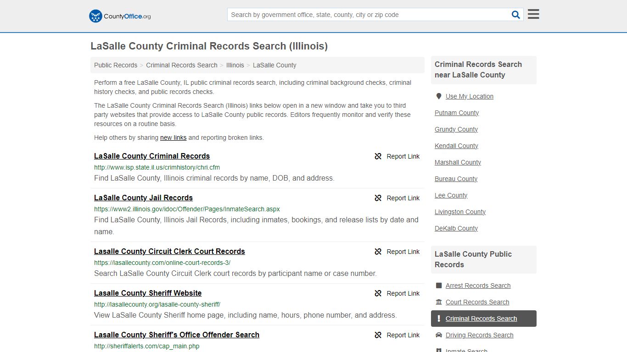Open Arrest Records Search sidebar item
The width and height of the screenshot is (627, 352).
[x=478, y=286]
